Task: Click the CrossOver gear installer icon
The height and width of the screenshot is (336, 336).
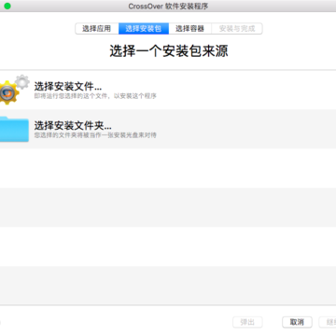Action: coord(14,90)
